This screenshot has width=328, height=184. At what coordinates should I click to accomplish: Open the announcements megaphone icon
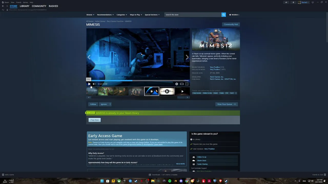pos(286,2)
